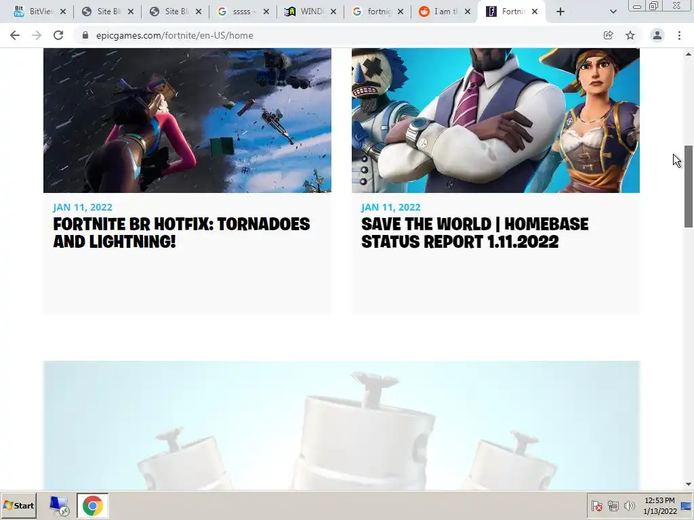Click the tornado article thumbnail image
This screenshot has height=520, width=694.
(x=187, y=121)
